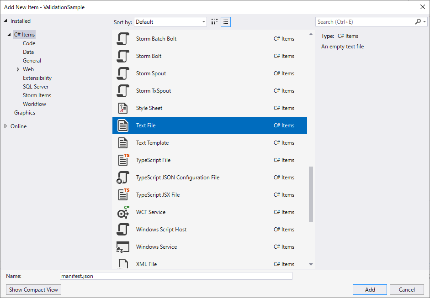Screen dimensions: 430x298
Task: Select the Storm Bolt row text
Action: (149, 56)
